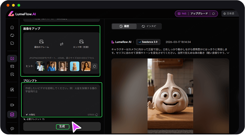The height and width of the screenshot is (137, 245).
Task: Open the garlic character video preview
Action: (x=170, y=96)
